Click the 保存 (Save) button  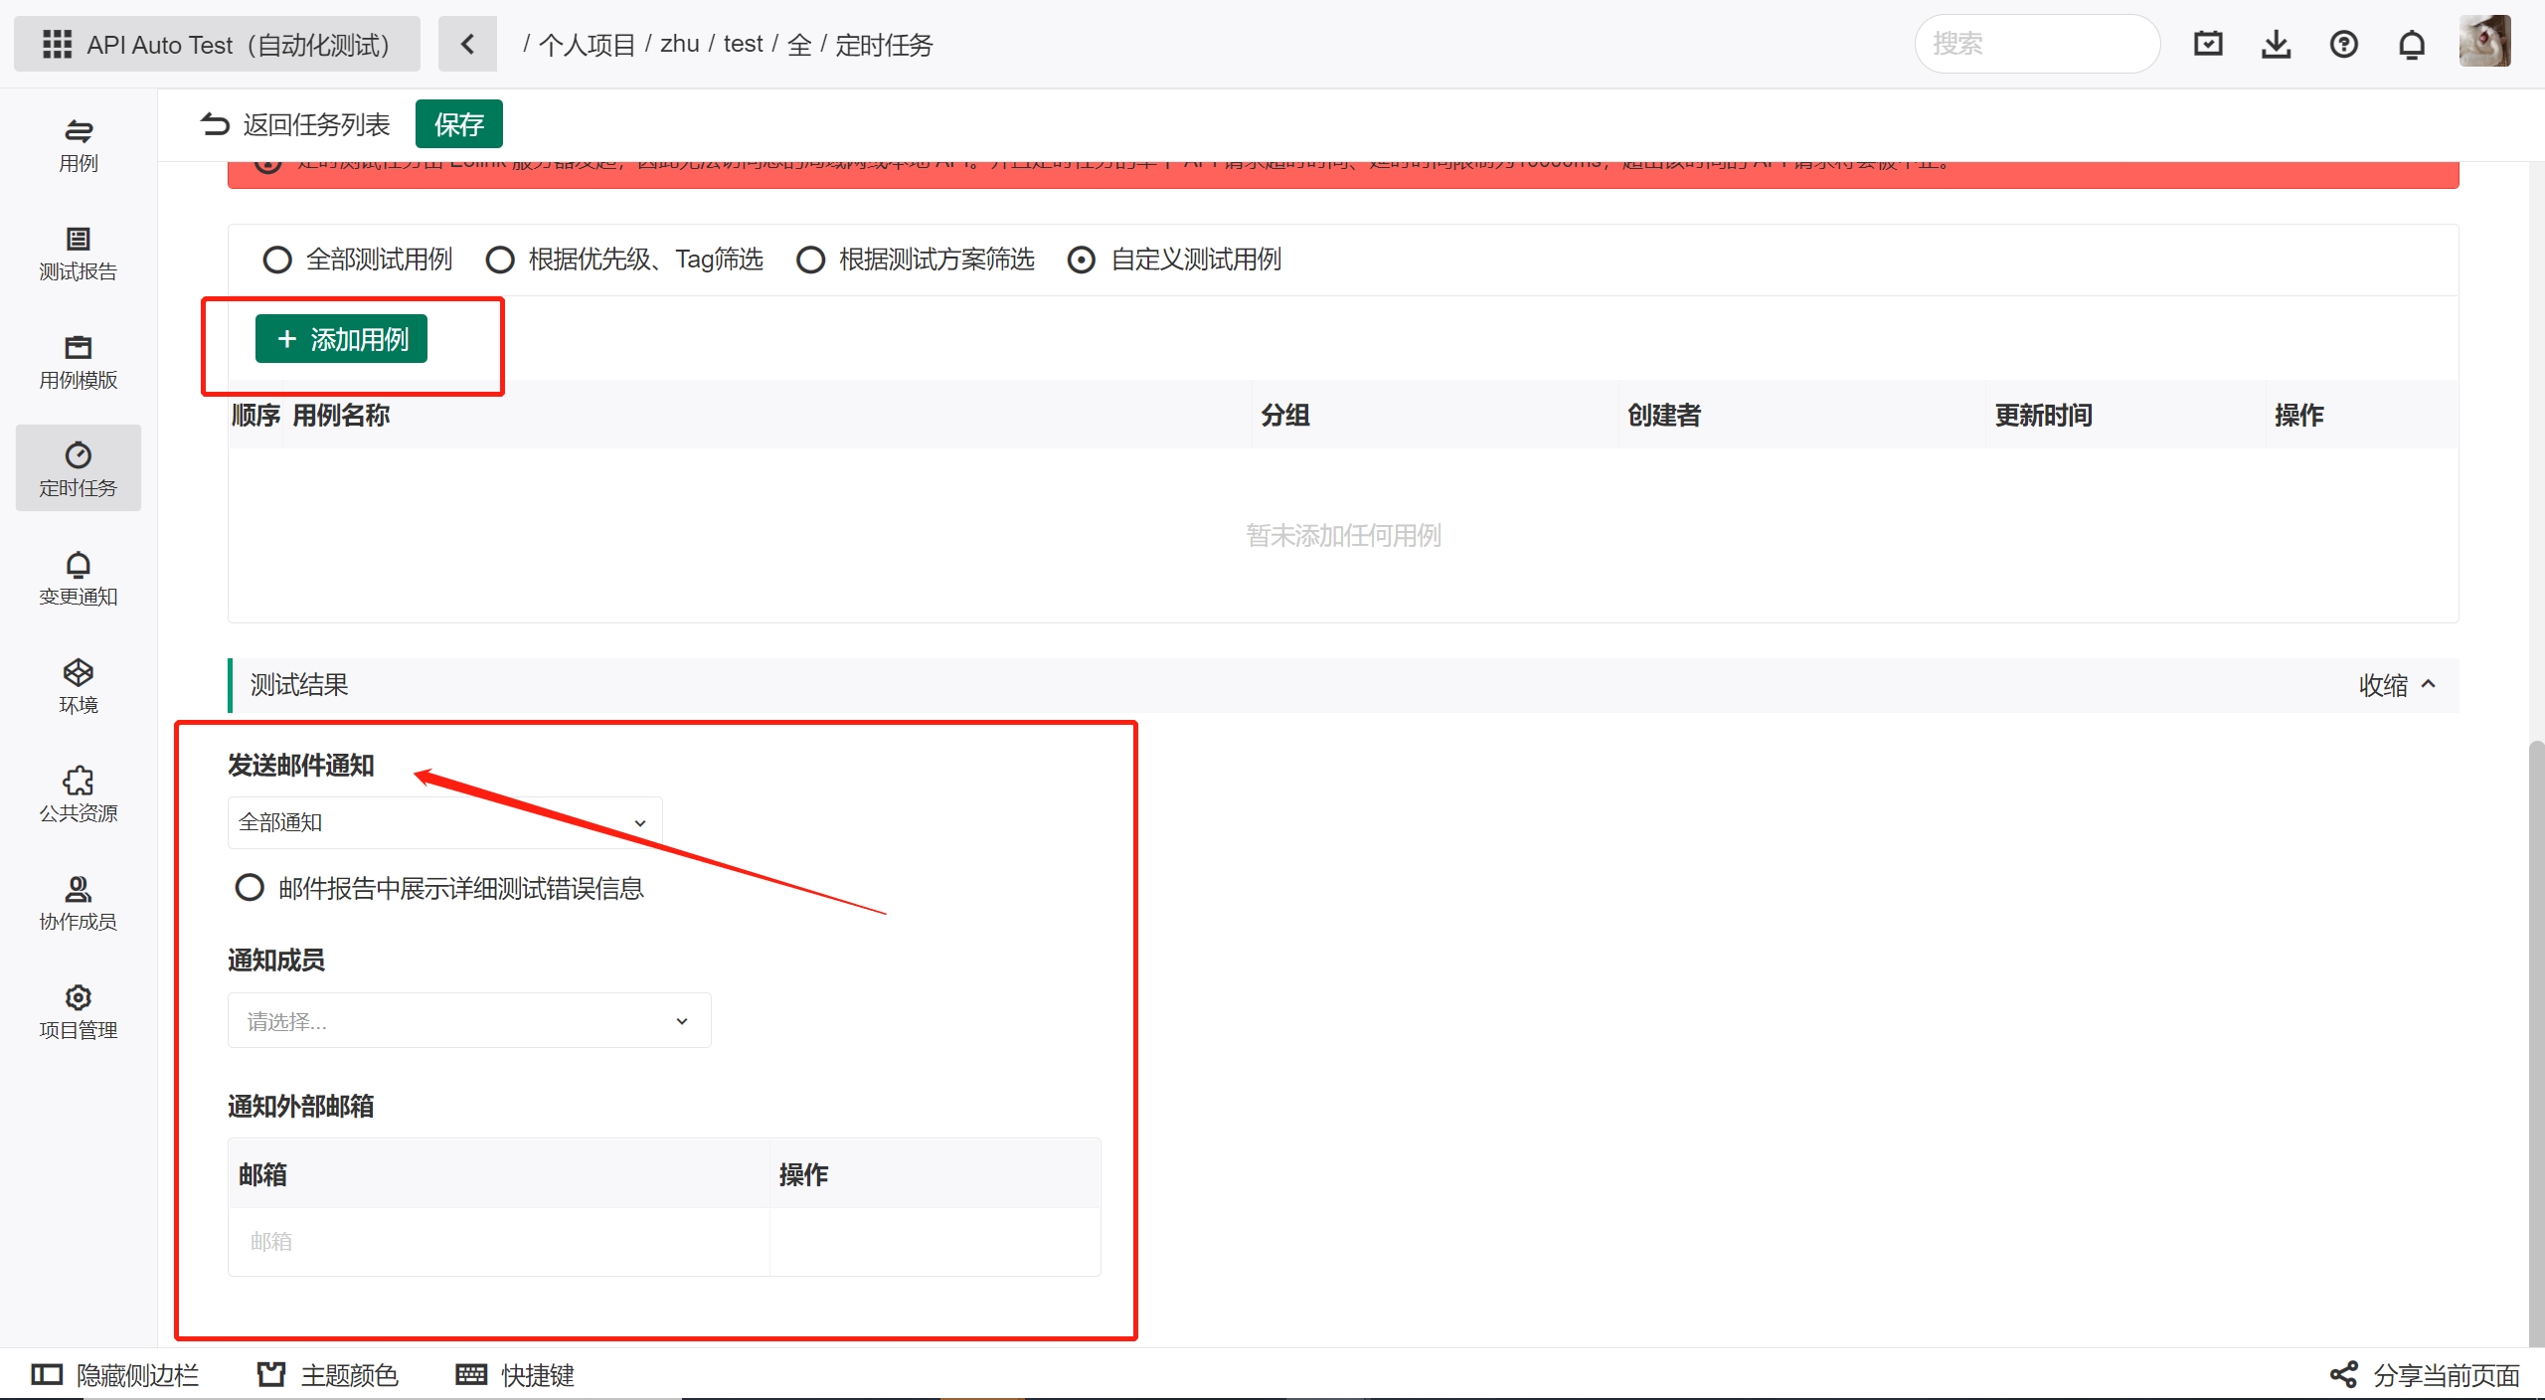point(458,124)
